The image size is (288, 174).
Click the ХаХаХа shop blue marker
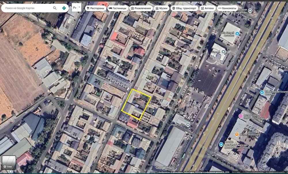tap(221, 144)
